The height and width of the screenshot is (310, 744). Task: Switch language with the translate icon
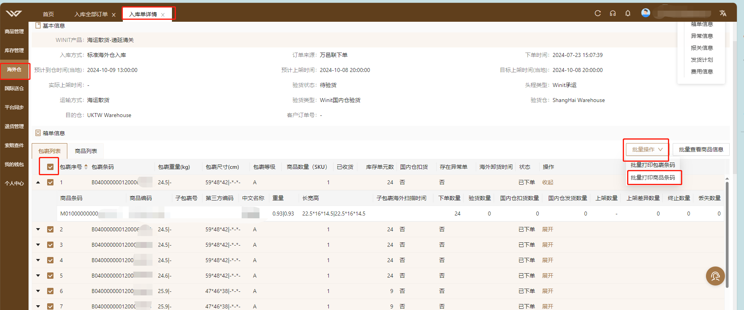tap(723, 13)
